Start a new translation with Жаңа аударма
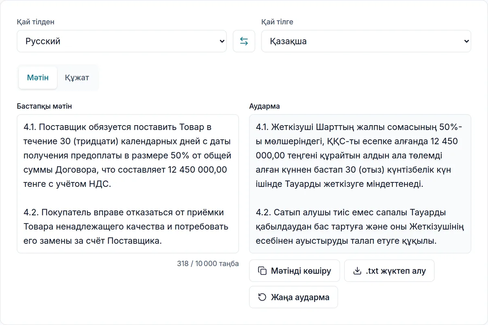This screenshot has height=325, width=488. (293, 297)
